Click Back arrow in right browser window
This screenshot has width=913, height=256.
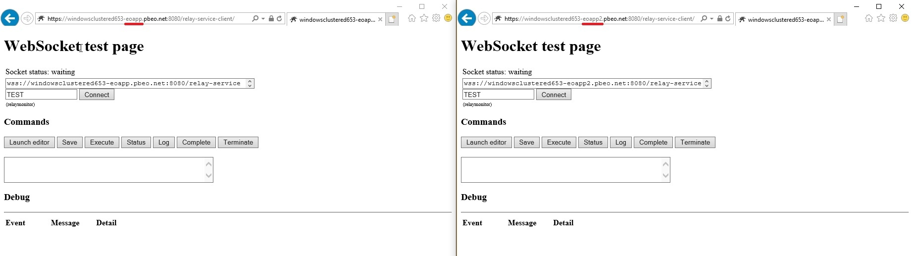coord(467,19)
